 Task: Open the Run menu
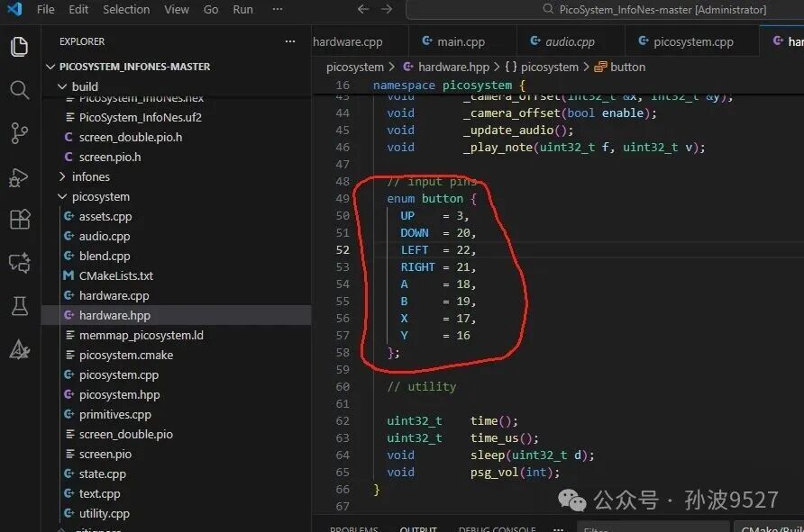[242, 9]
